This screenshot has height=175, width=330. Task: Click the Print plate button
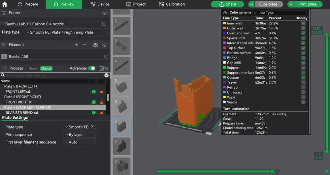[307, 4]
